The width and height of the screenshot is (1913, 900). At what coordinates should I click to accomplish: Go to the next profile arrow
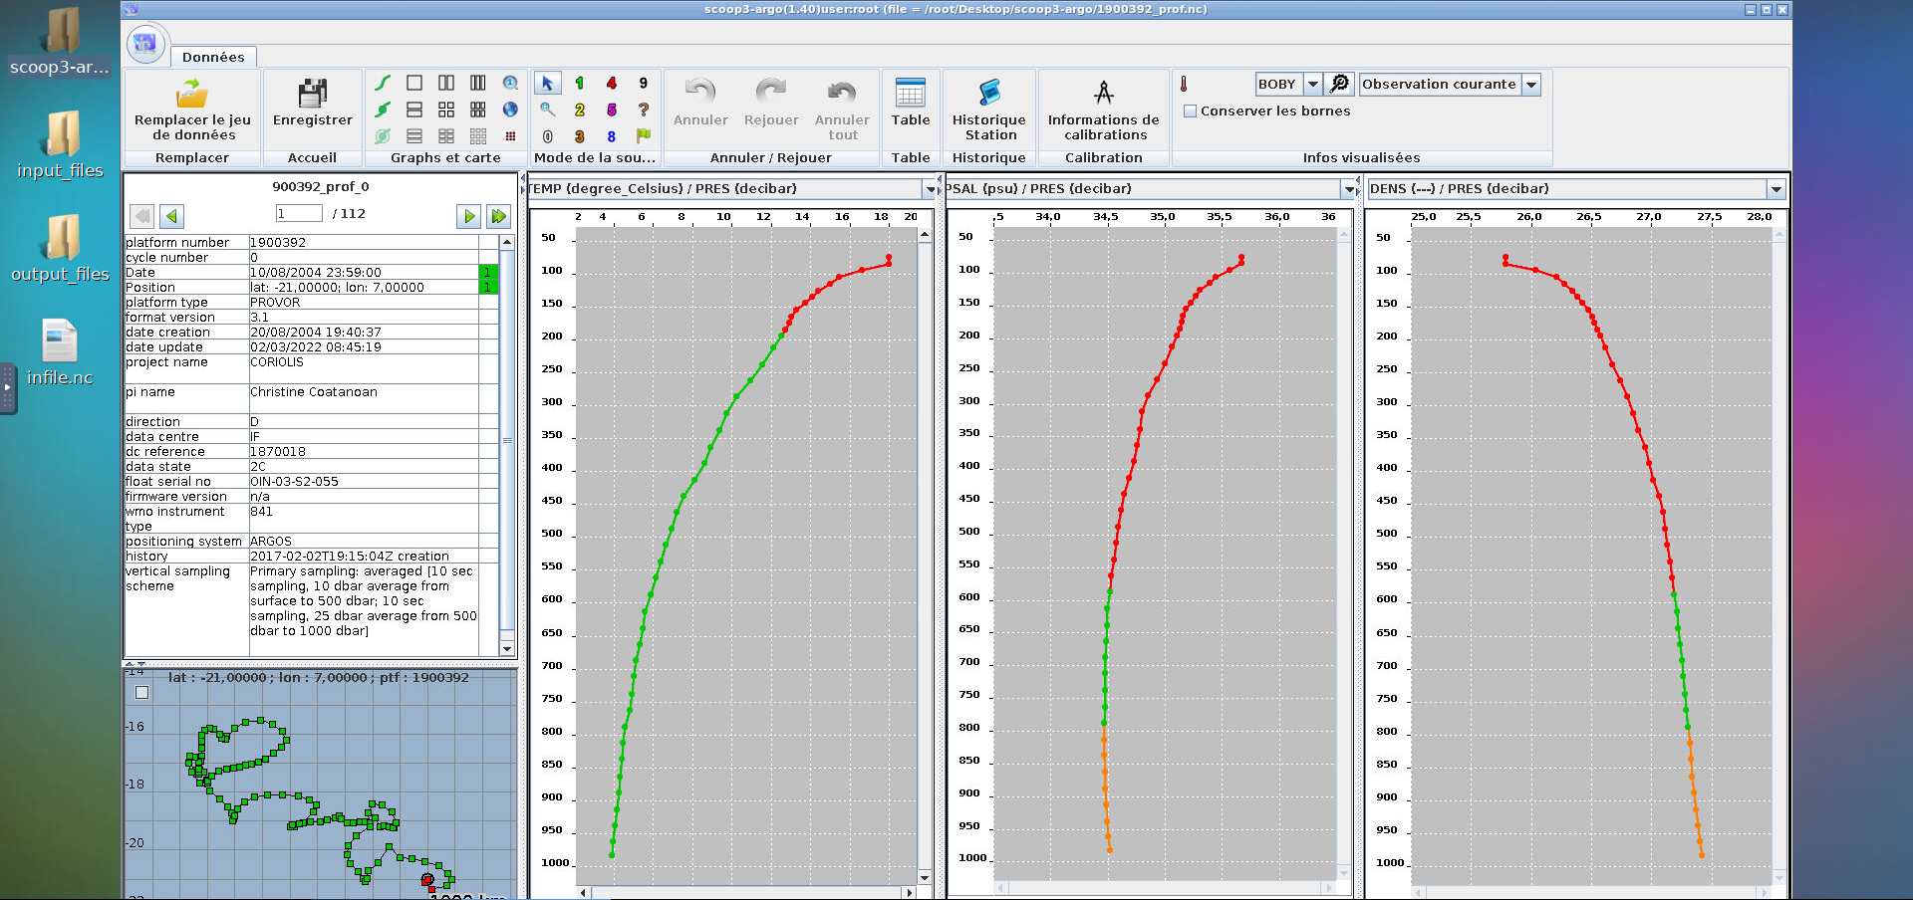tap(468, 216)
